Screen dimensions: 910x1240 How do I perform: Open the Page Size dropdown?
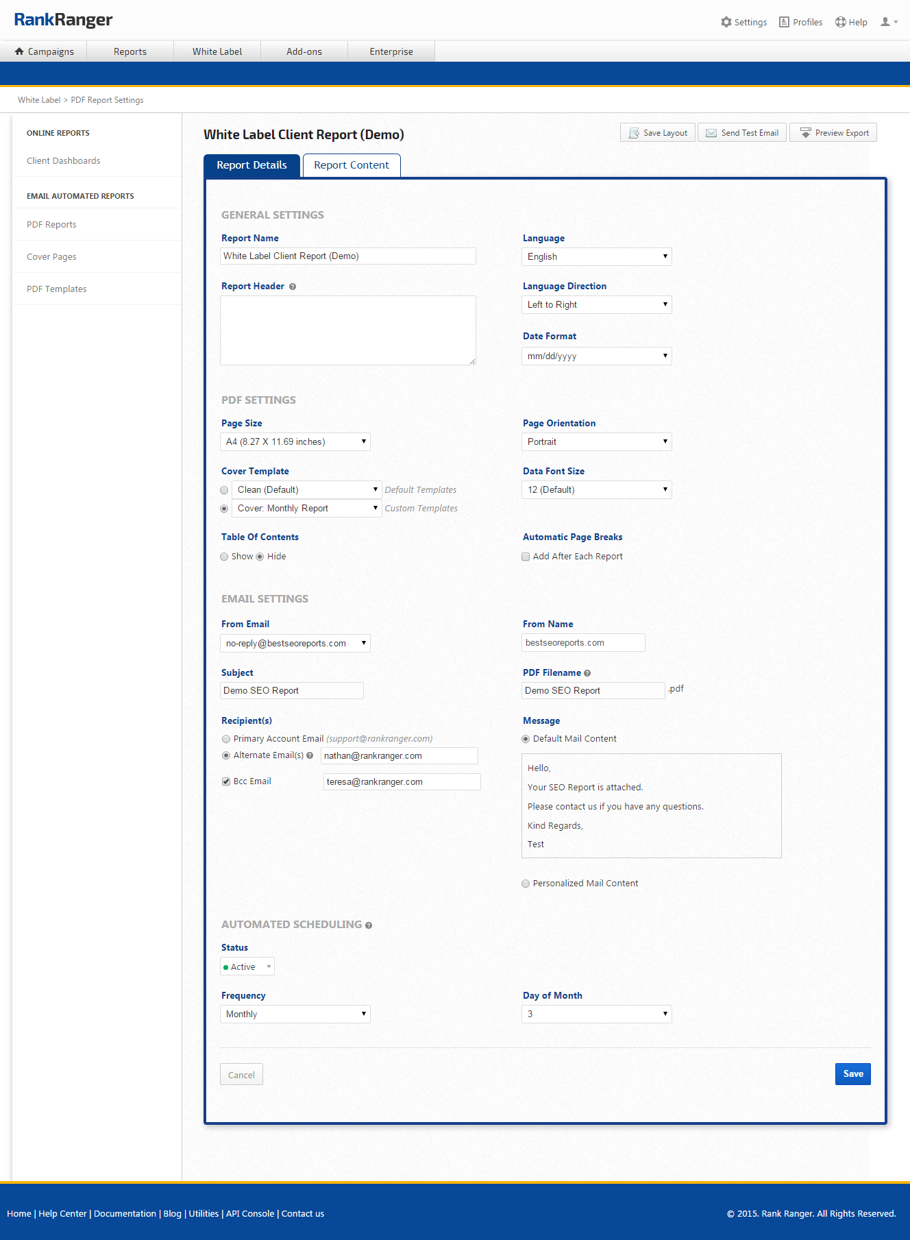[x=295, y=441]
